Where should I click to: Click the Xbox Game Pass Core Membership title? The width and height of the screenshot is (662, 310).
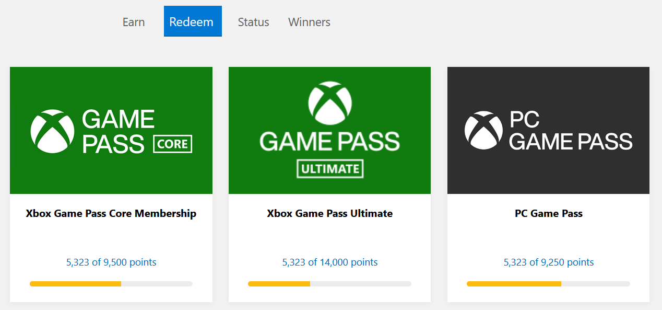click(111, 213)
